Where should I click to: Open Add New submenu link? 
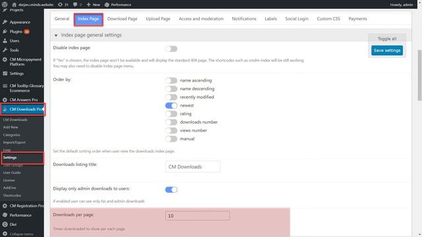pos(11,127)
